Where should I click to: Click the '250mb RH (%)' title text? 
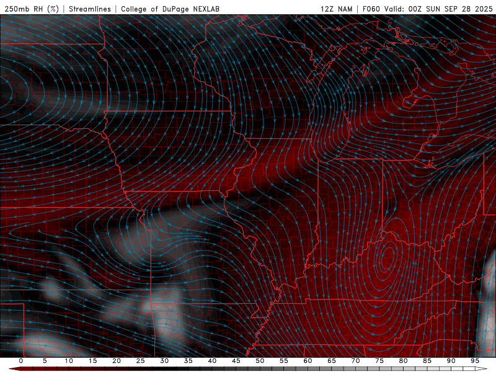coord(32,9)
